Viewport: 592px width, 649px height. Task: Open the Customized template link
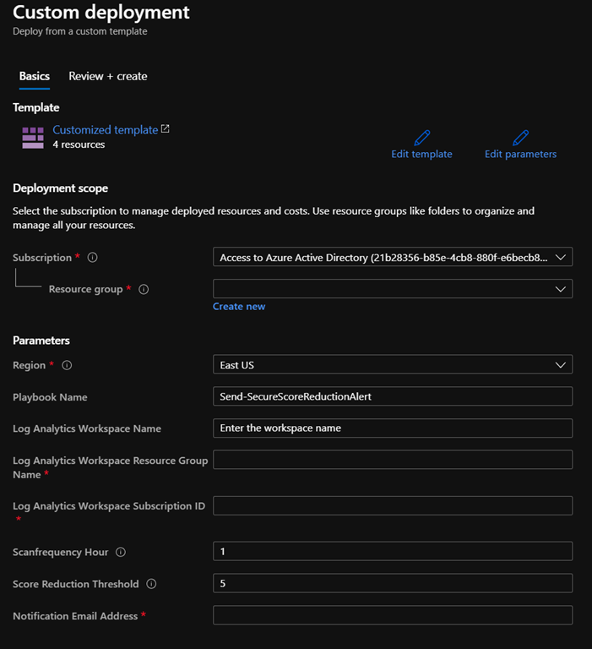click(106, 130)
